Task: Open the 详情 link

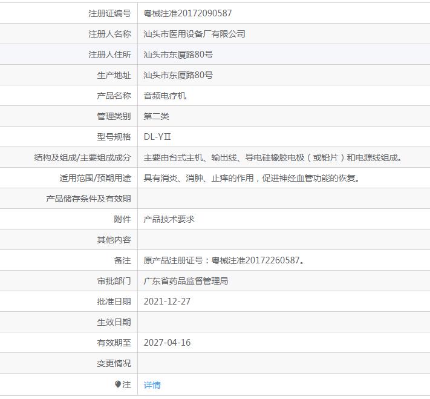Action: point(152,385)
